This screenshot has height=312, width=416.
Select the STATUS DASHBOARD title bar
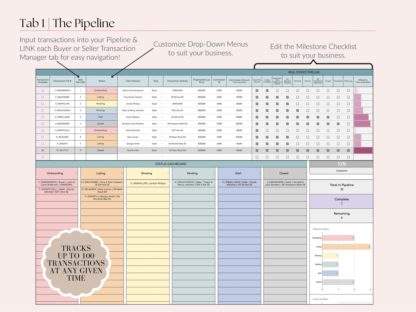(171, 164)
